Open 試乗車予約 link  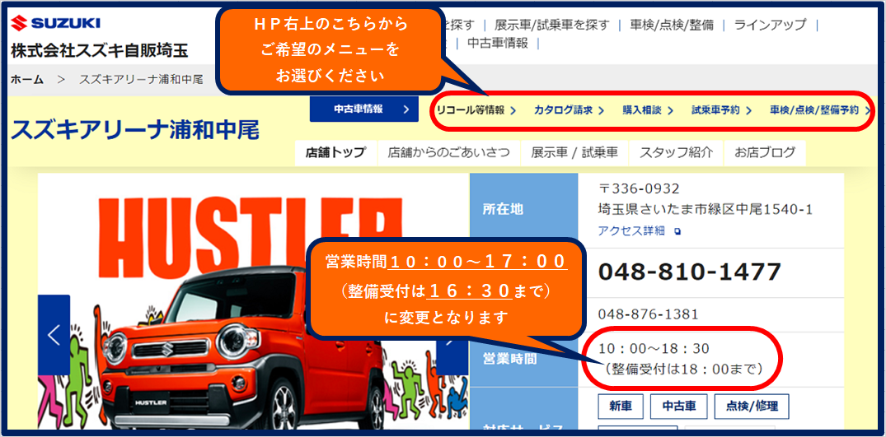pyautogui.click(x=721, y=110)
